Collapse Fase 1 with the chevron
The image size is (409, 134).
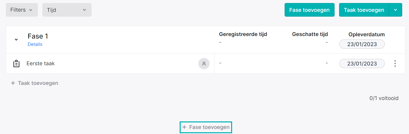pyautogui.click(x=16, y=40)
